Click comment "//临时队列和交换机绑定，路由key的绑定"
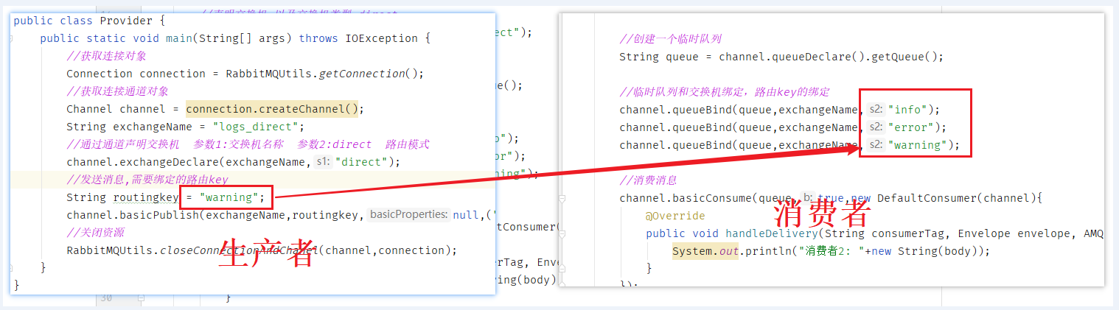 tap(725, 92)
